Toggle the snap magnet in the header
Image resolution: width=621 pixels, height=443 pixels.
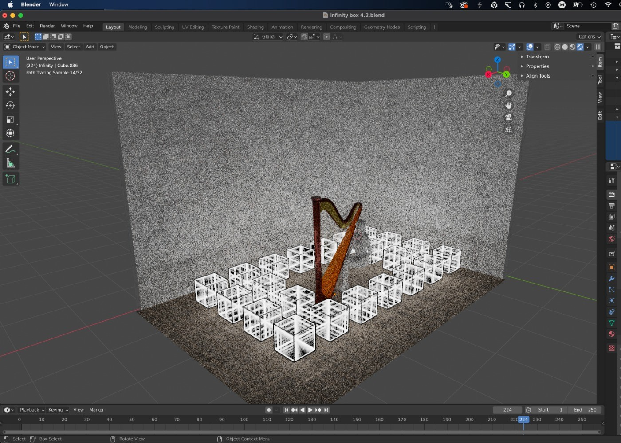tap(304, 37)
